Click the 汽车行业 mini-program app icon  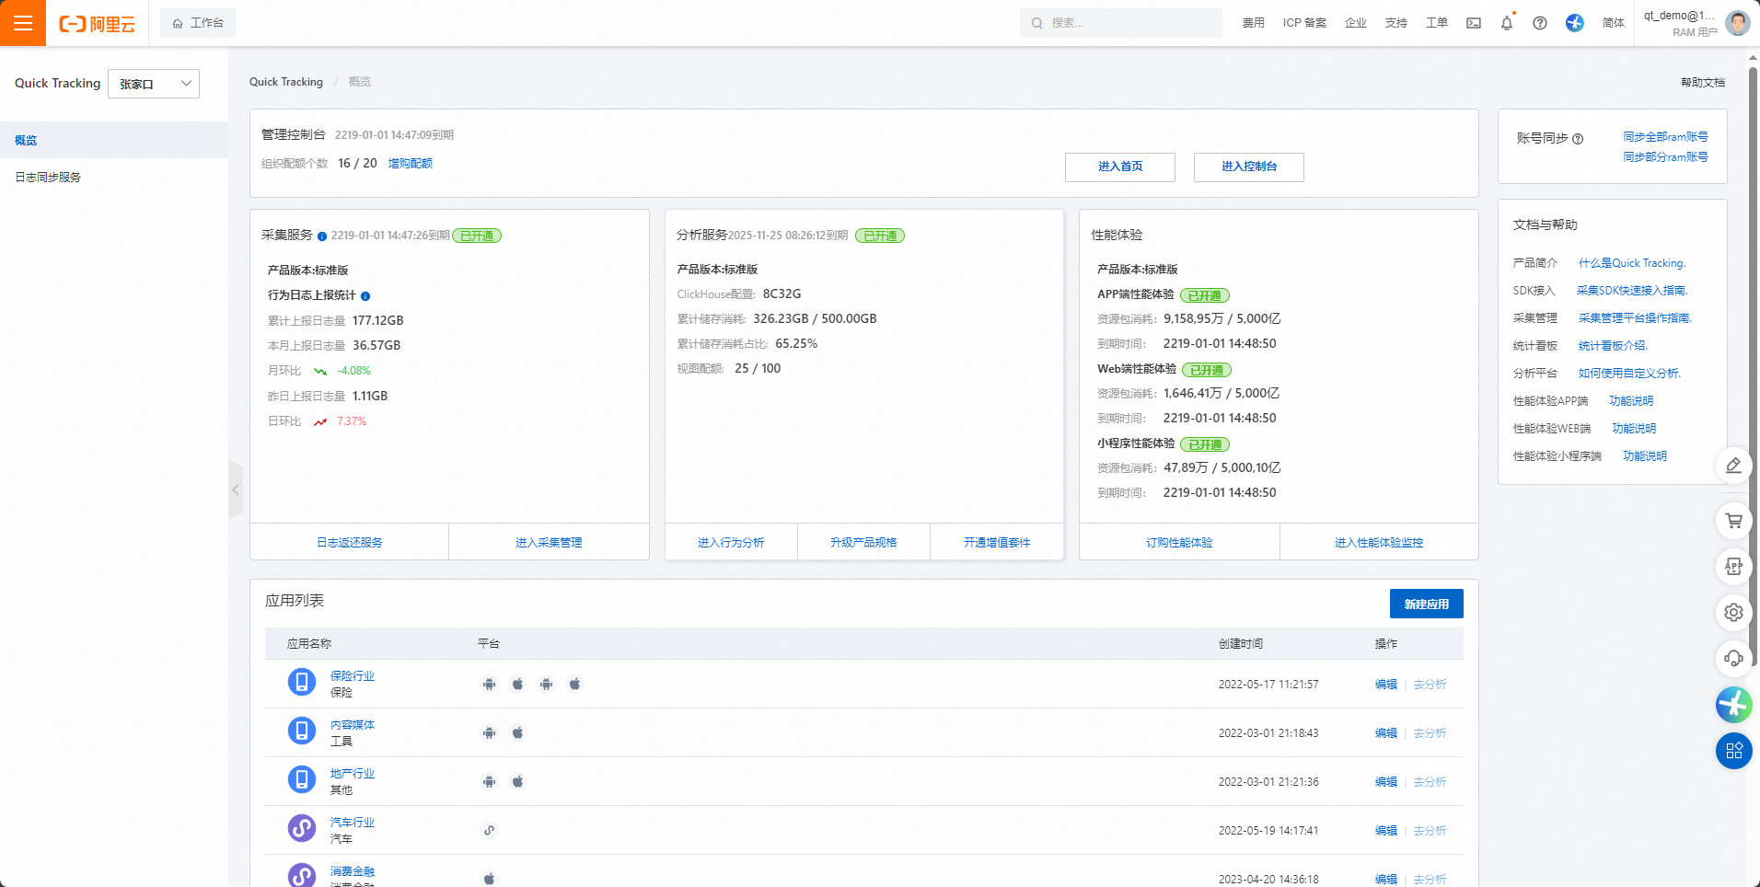click(x=302, y=829)
